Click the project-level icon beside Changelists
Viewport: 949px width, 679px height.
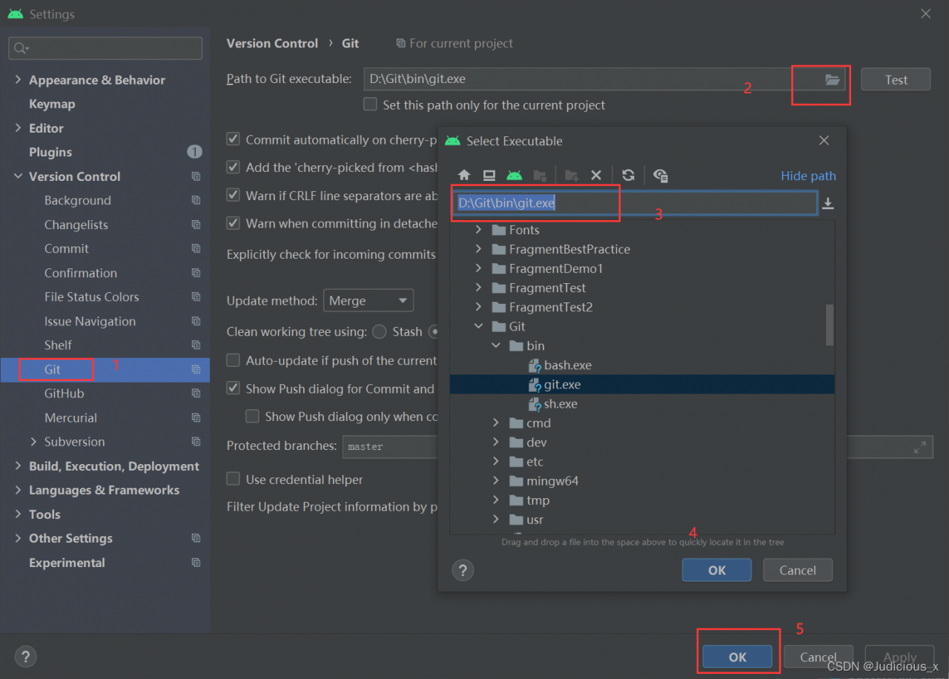pyautogui.click(x=196, y=225)
